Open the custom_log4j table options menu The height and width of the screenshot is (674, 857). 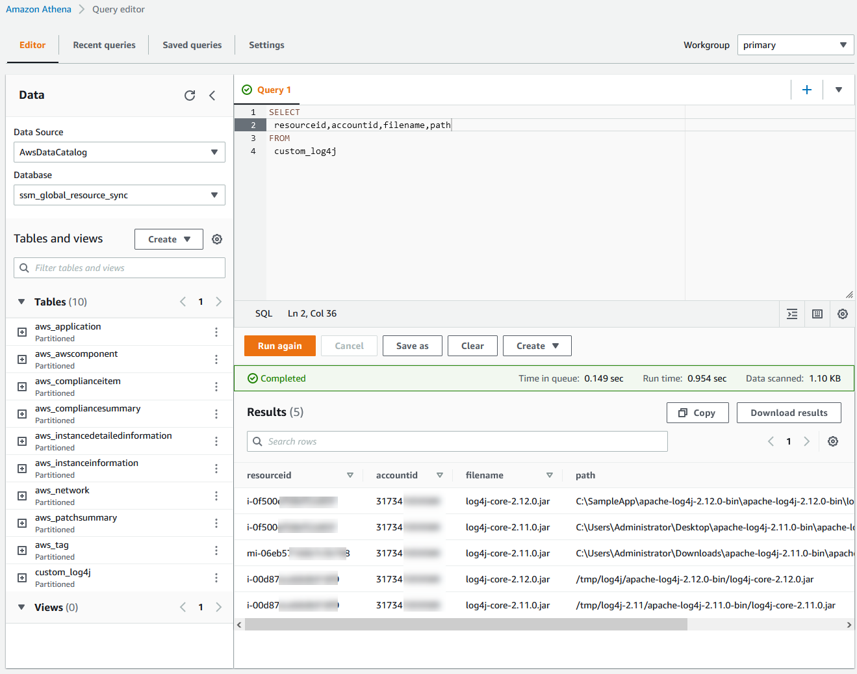click(x=216, y=577)
